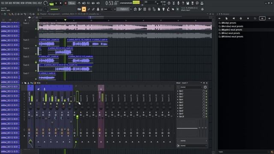Open the mixer input (none) dropdown at top
274x154 pixels.
191,87
